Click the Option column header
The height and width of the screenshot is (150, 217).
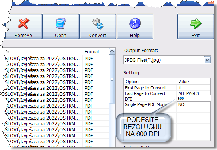[150, 82]
